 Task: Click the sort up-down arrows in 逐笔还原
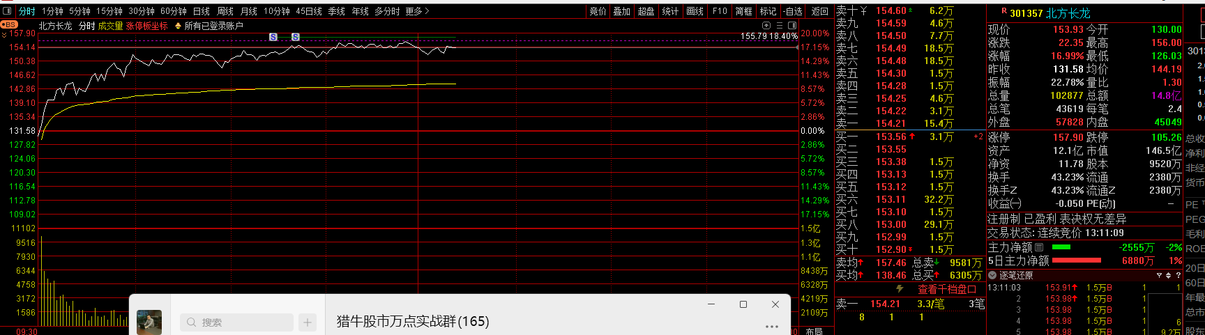[x=1169, y=275]
